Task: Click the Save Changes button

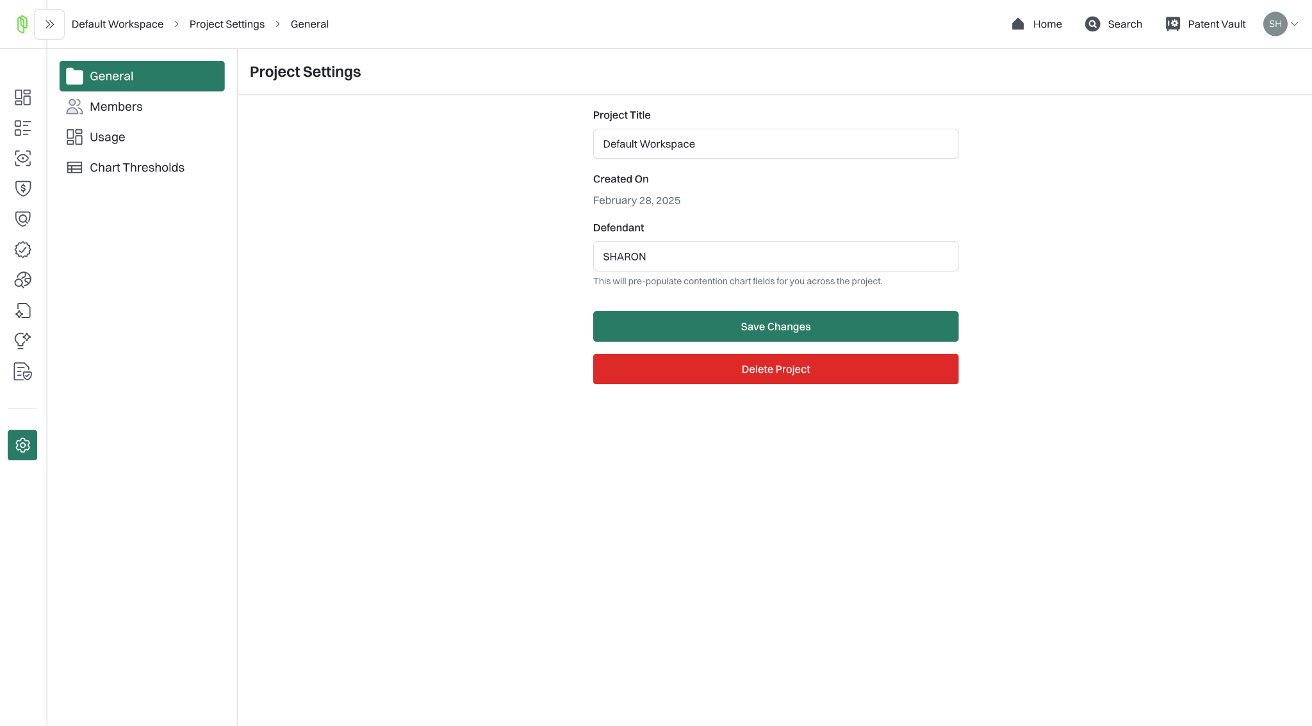Action: [775, 327]
